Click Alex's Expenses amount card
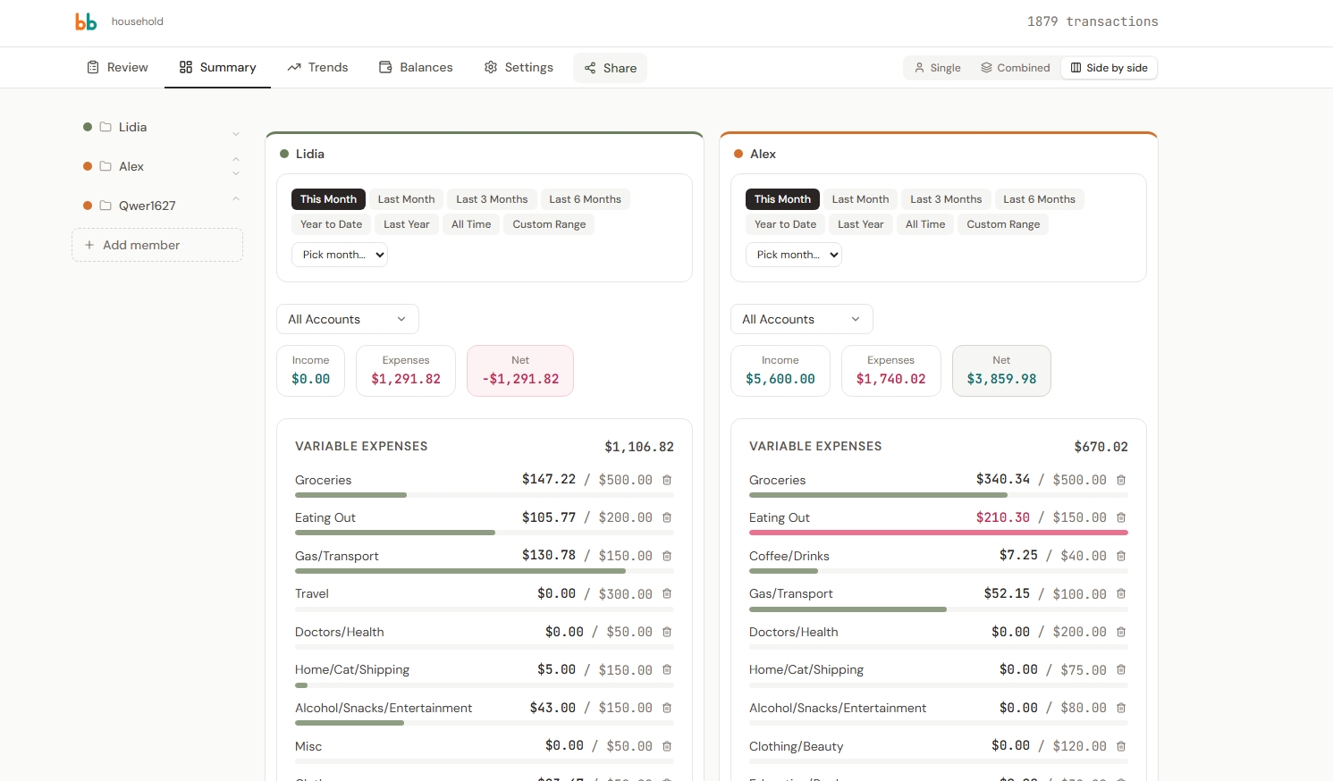Viewport: 1333px width, 781px height. [891, 371]
